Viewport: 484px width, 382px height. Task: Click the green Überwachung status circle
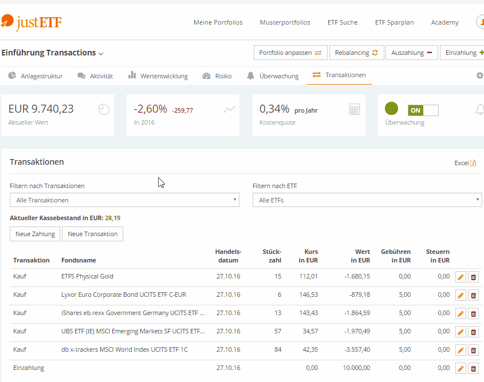pos(391,109)
